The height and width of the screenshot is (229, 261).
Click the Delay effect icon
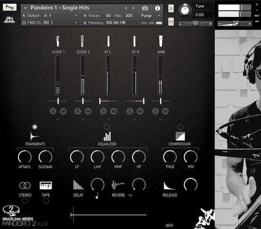(79, 185)
